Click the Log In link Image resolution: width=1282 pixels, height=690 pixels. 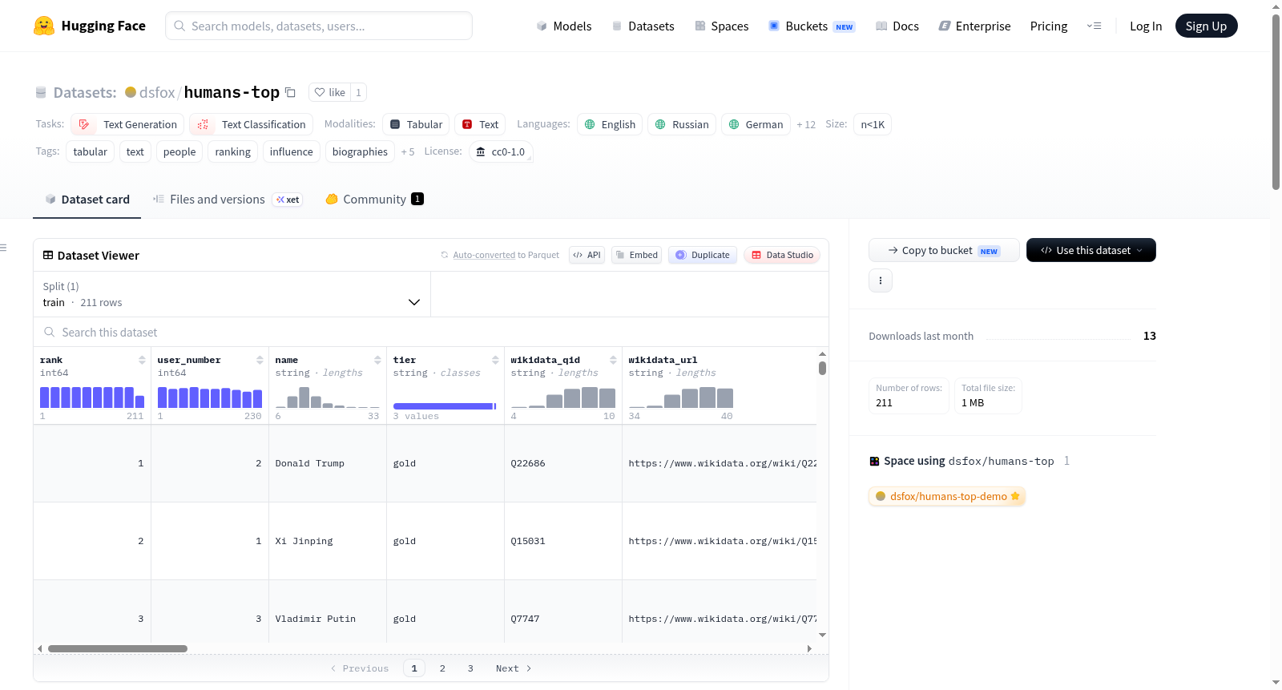tap(1146, 26)
